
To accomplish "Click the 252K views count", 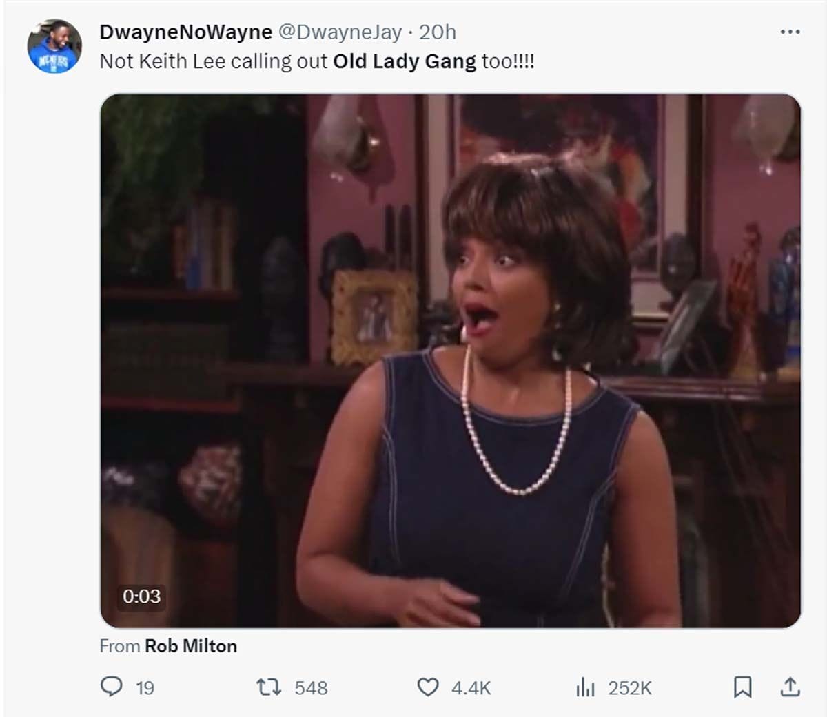I will pos(630,688).
